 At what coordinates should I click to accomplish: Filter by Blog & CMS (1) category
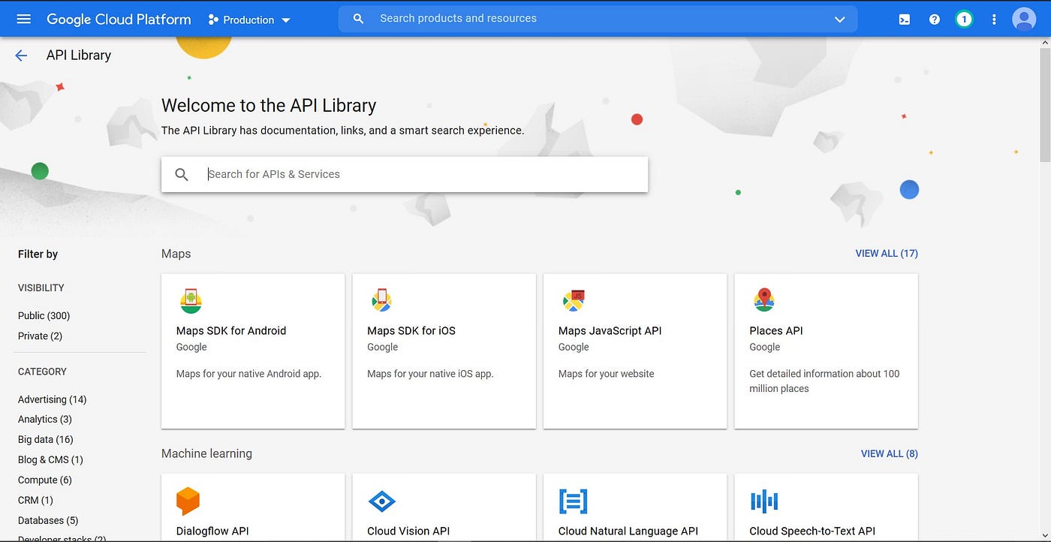coord(50,459)
